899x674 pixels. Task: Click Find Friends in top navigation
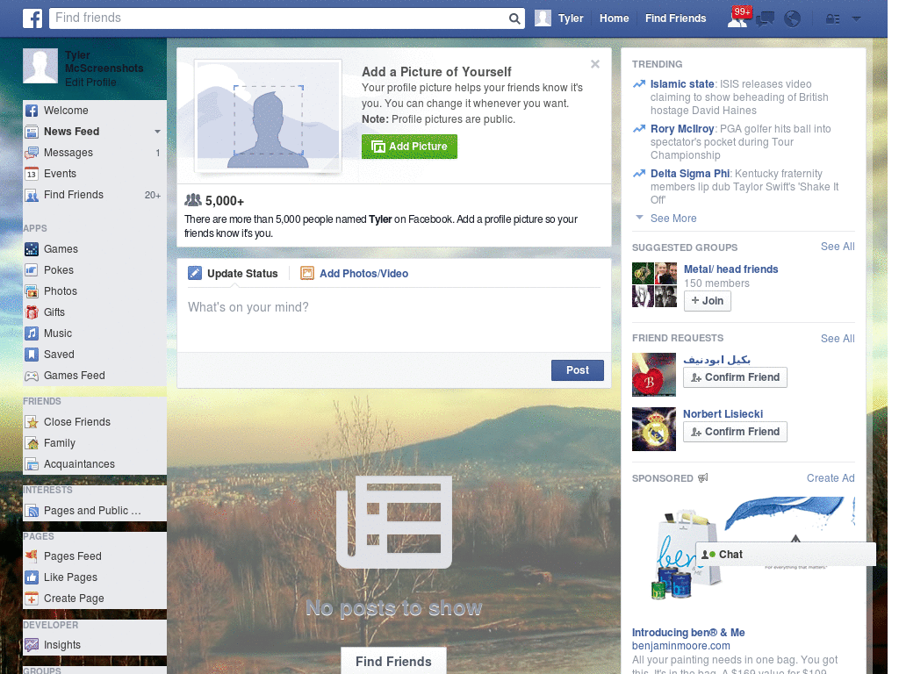pos(675,18)
